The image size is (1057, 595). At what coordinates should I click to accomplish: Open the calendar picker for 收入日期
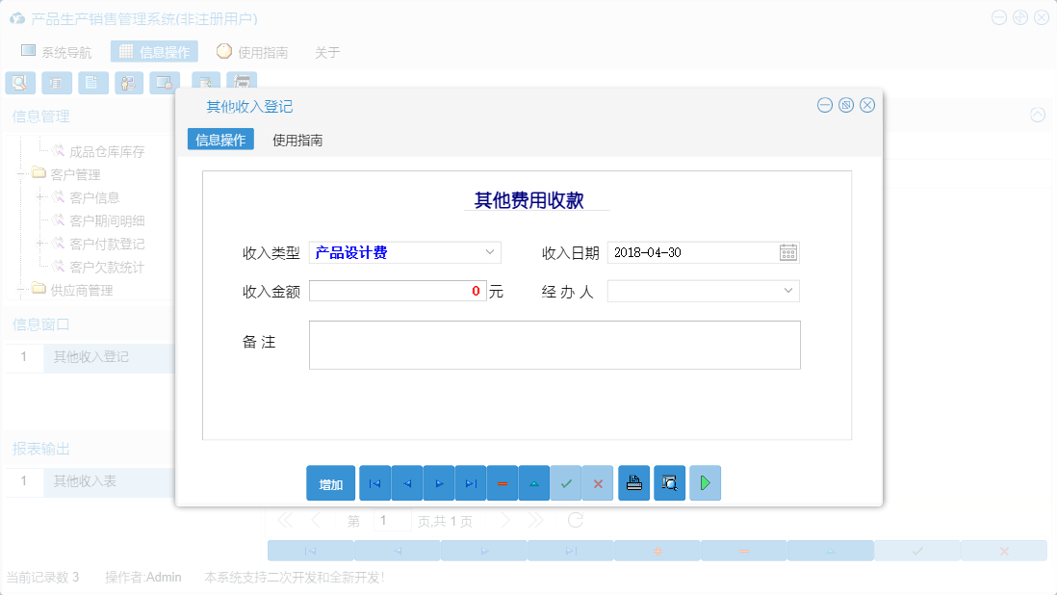point(788,252)
